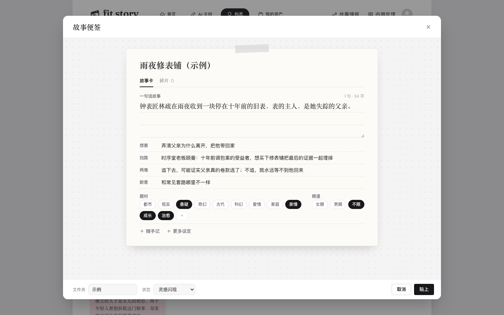
Task: Select the 爱情 genre tag
Action: [257, 204]
